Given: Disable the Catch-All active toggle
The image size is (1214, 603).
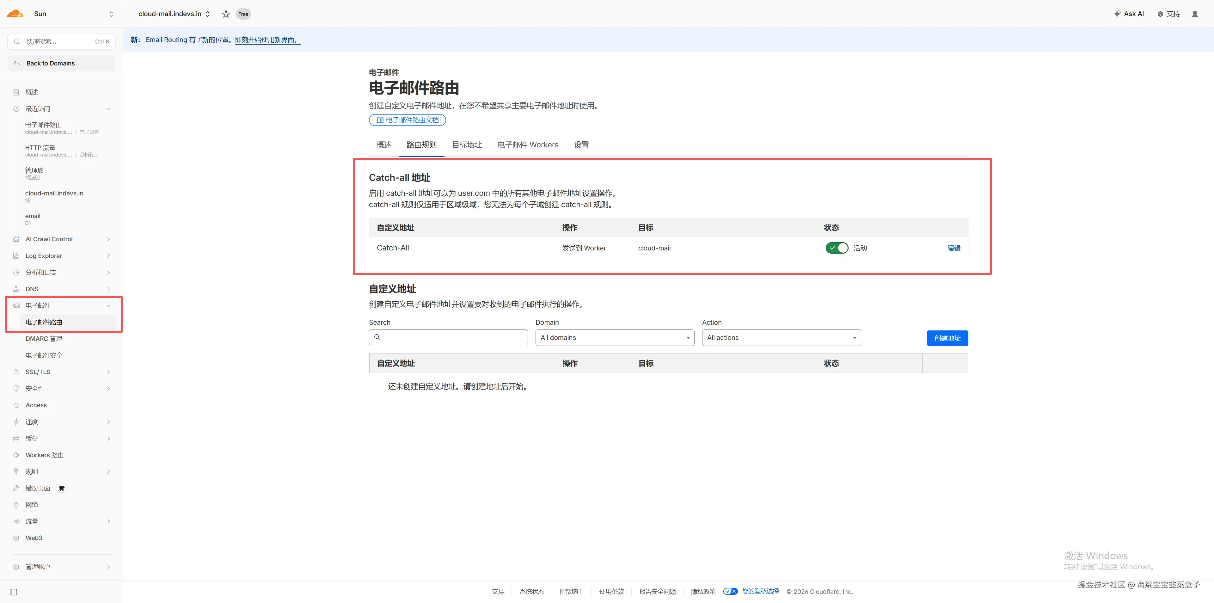Looking at the screenshot, I should coord(837,248).
